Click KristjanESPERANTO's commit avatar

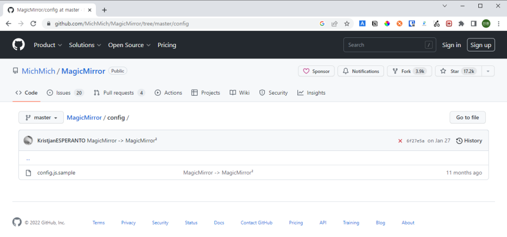pos(28,141)
